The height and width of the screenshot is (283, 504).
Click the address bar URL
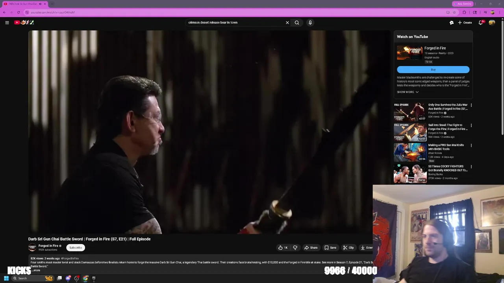tap(53, 12)
